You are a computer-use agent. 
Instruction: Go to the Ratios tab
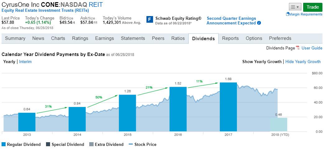pyautogui.click(x=178, y=38)
